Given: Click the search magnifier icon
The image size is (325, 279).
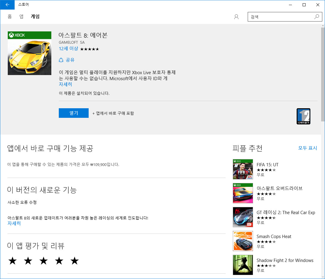Looking at the screenshot, I should tap(316, 17).
